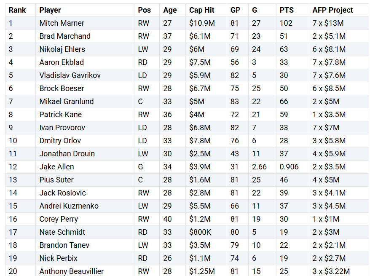370x276 pixels.
Task: Select Jake Allen's 0.906 value
Action: pyautogui.click(x=289, y=167)
